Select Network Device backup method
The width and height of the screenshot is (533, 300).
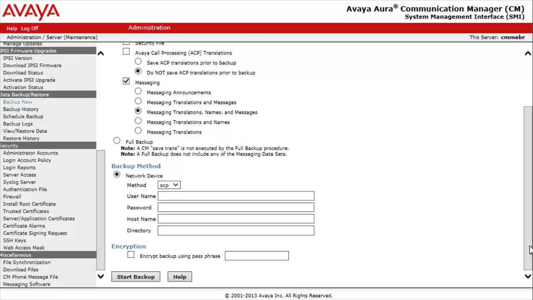click(x=117, y=175)
